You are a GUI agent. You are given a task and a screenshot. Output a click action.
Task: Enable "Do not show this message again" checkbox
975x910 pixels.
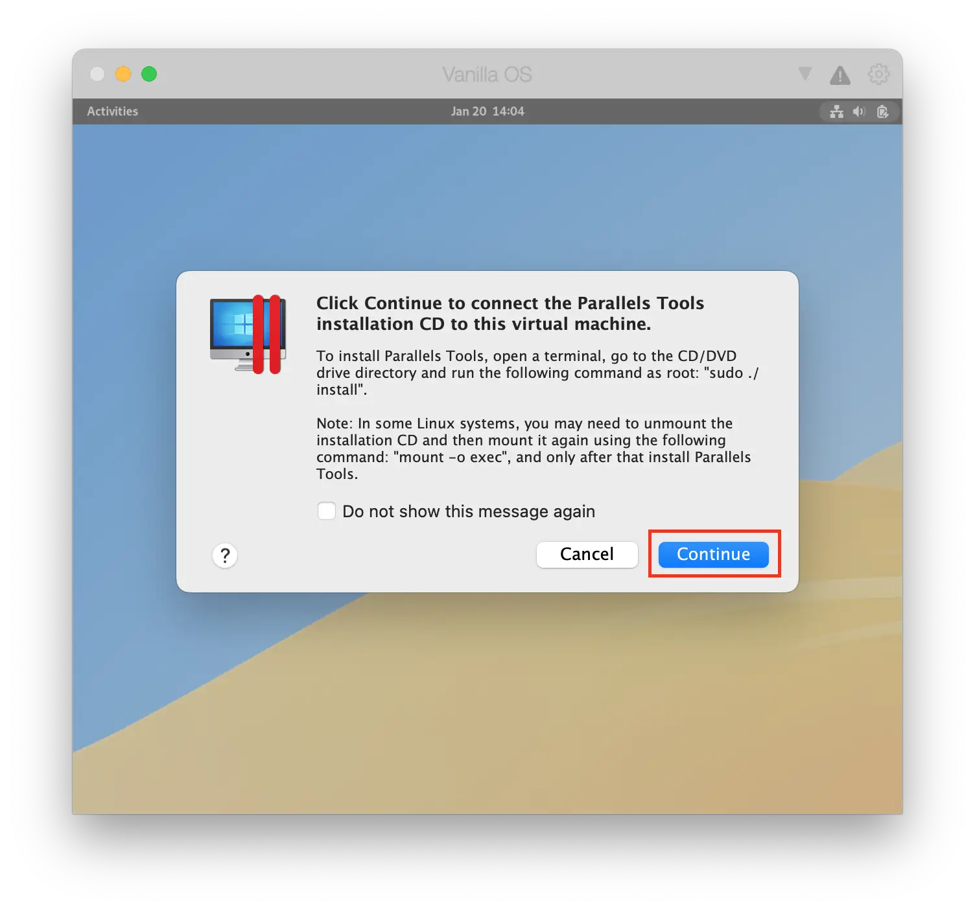click(x=327, y=511)
